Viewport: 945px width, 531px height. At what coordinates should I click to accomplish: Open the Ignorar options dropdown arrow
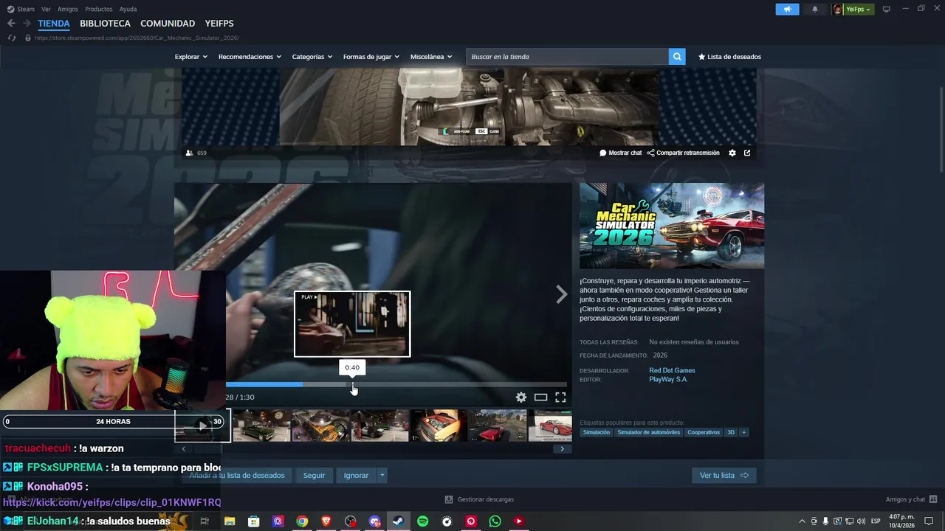(x=382, y=476)
